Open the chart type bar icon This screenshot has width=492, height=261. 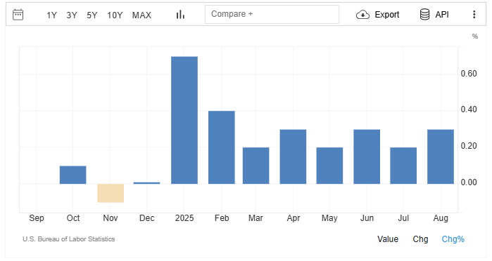point(180,15)
